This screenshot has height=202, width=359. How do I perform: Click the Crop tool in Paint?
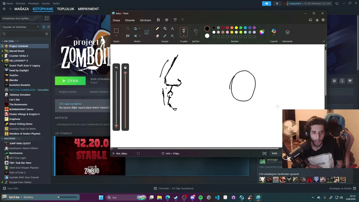pyautogui.click(x=128, y=29)
